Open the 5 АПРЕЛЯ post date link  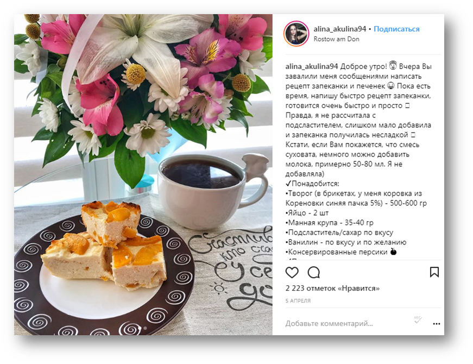pos(298,300)
